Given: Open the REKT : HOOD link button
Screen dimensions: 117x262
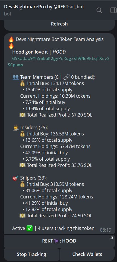Looking at the screenshot, I should (x=59, y=241).
